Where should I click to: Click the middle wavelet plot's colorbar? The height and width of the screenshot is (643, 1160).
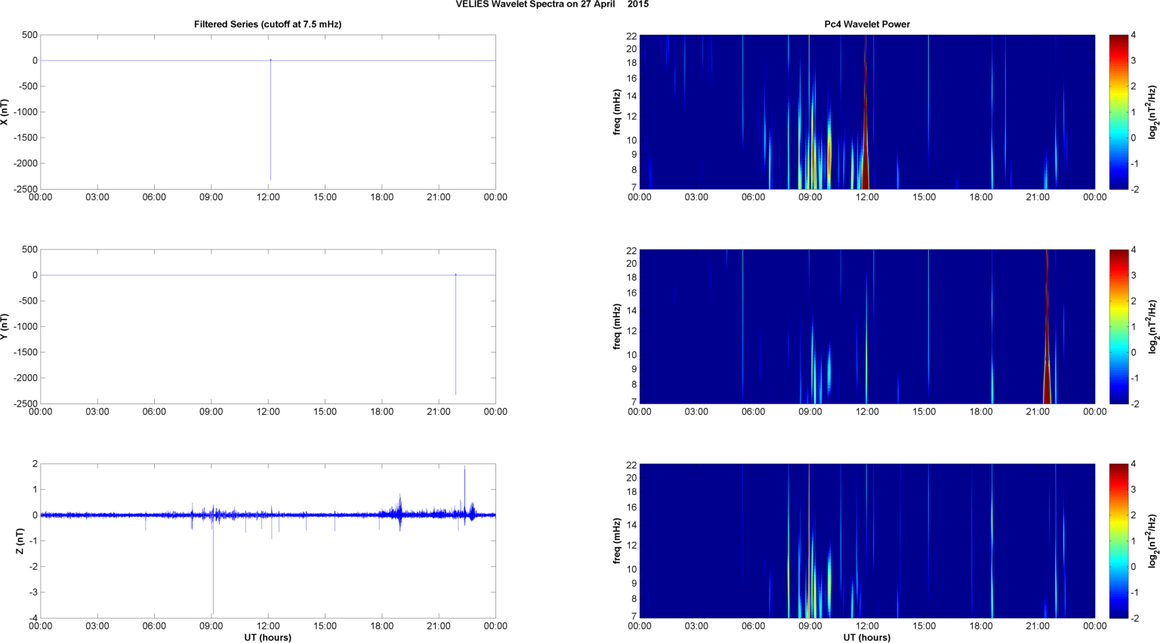pos(1118,326)
